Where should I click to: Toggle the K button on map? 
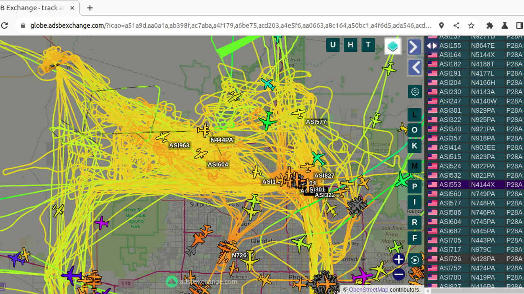point(414,146)
